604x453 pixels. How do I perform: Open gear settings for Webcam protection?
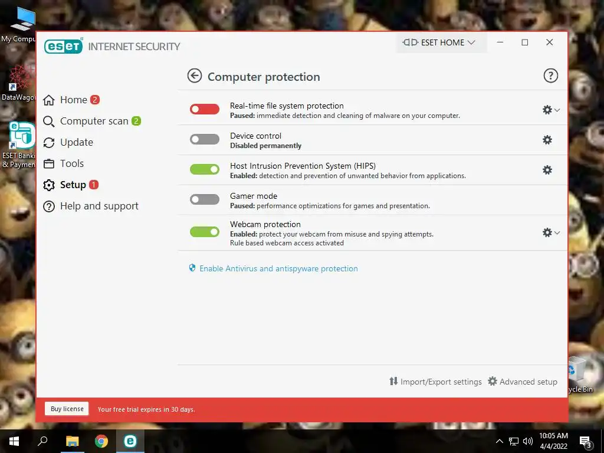[547, 232]
